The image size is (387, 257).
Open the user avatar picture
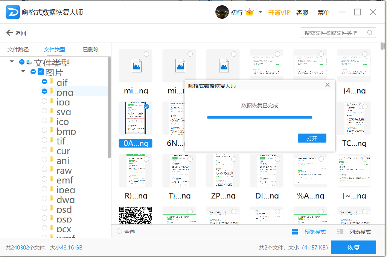point(222,12)
